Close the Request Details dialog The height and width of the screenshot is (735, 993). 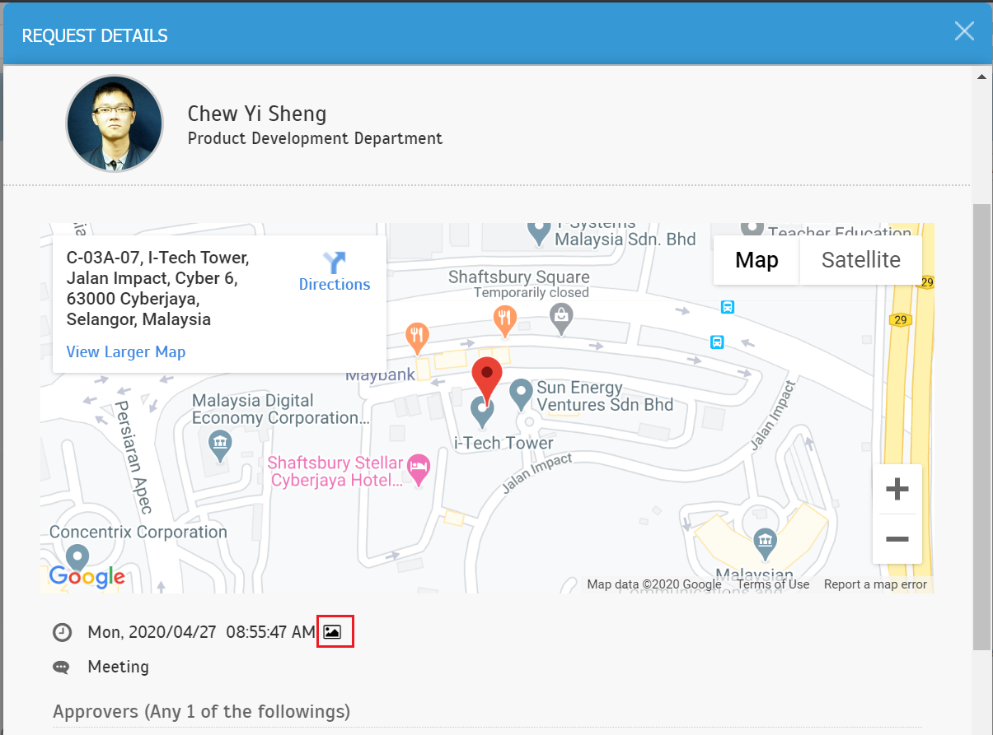point(964,31)
